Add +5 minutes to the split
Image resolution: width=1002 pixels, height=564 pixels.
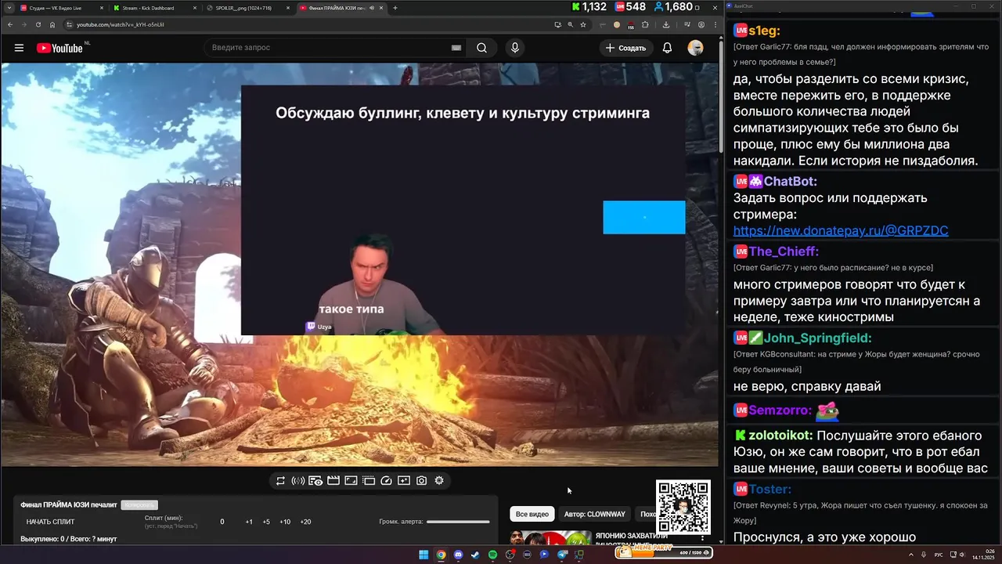pyautogui.click(x=266, y=522)
